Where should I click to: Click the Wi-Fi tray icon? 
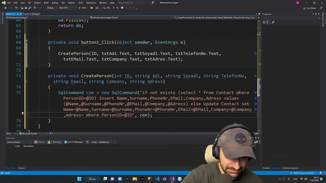pyautogui.click(x=302, y=179)
